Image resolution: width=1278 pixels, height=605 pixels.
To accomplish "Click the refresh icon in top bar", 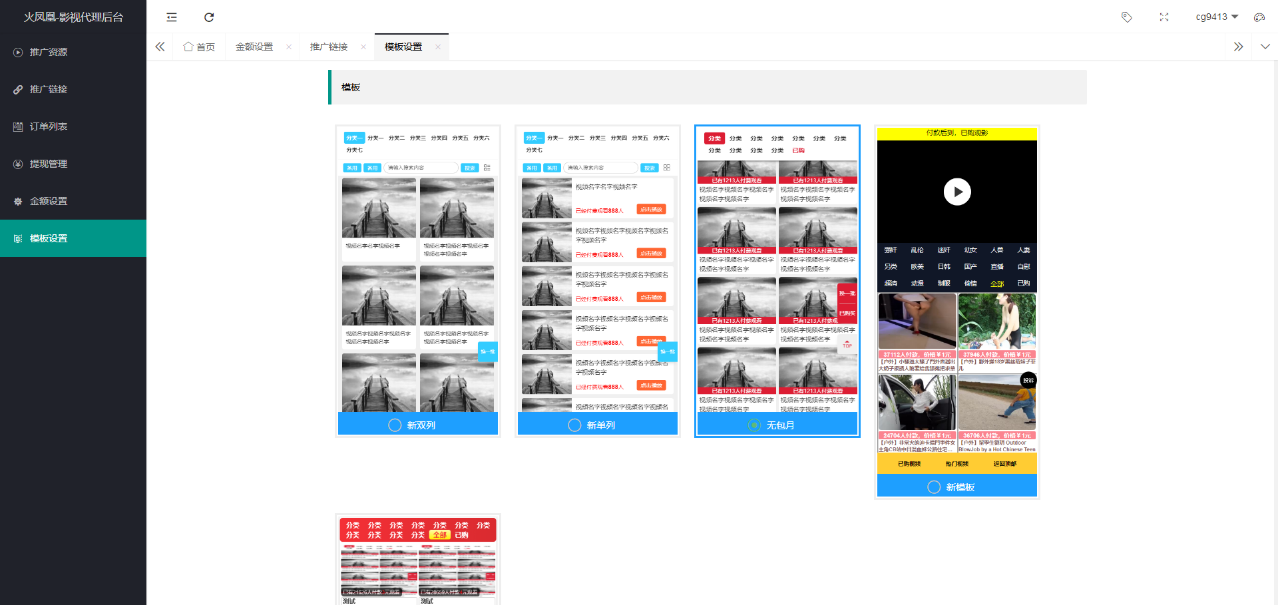I will click(x=209, y=17).
